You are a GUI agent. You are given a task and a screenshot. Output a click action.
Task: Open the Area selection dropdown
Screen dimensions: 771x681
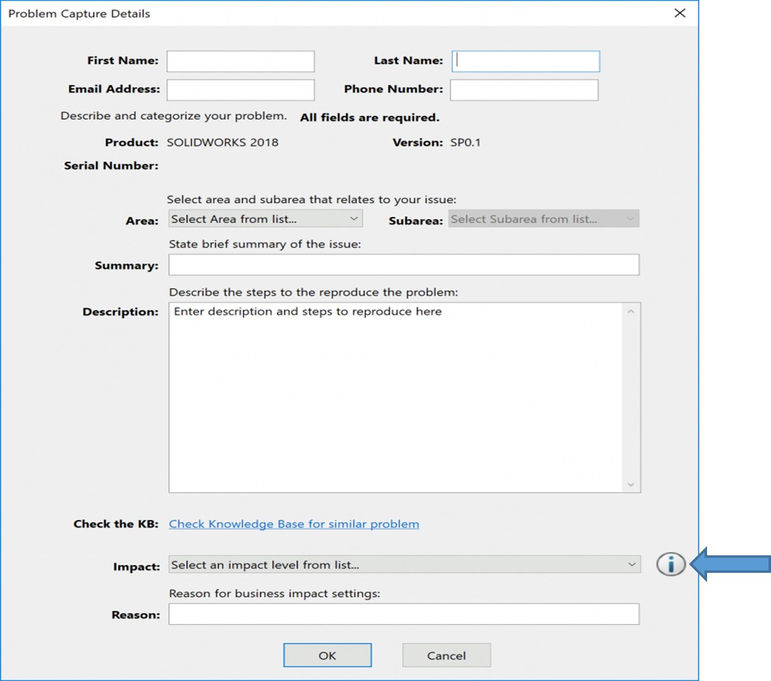(265, 219)
